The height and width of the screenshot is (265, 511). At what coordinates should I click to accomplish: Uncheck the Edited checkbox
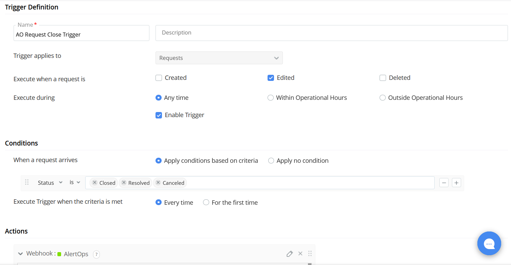click(x=271, y=78)
